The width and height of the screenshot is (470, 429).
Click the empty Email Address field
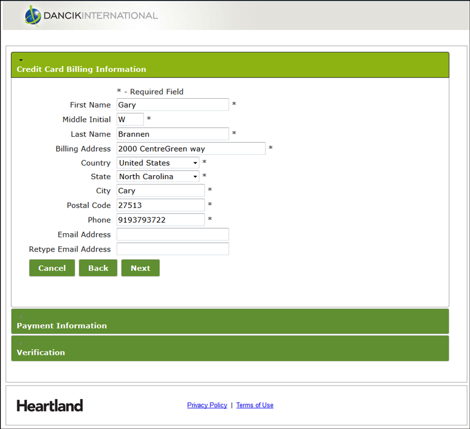pos(173,234)
